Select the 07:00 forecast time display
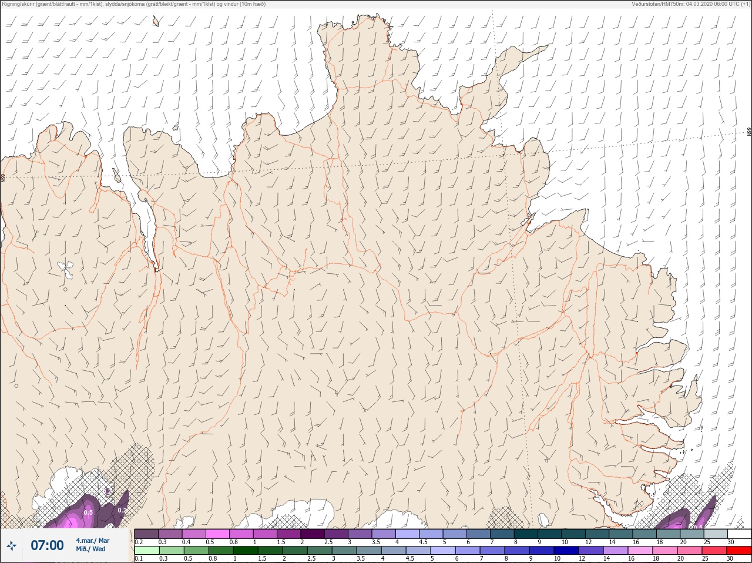Screen dimensions: 752x563 47,545
